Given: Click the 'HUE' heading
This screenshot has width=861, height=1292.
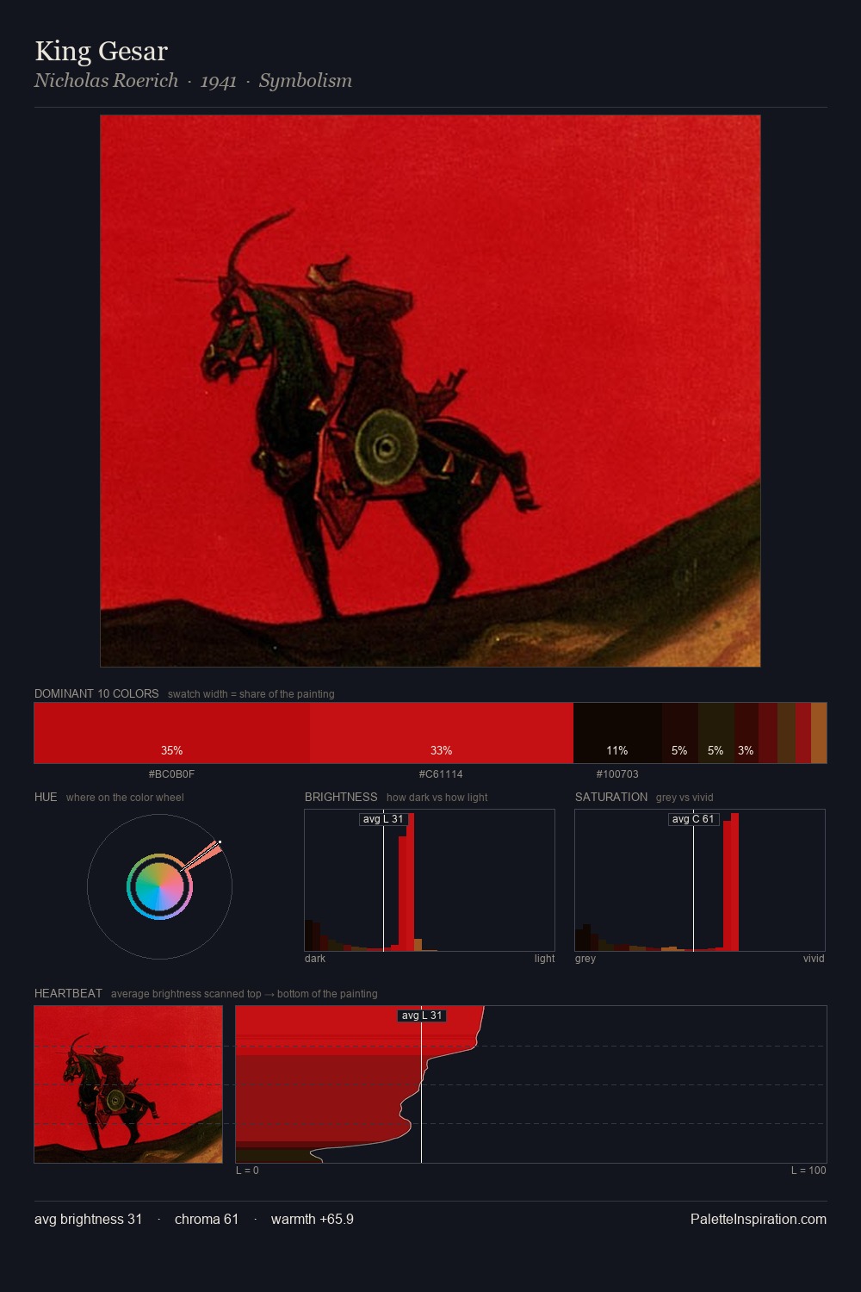Looking at the screenshot, I should (x=46, y=797).
